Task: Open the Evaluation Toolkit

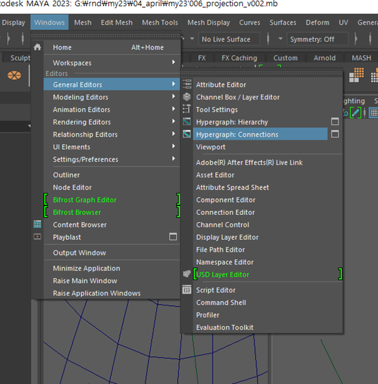Action: click(x=268, y=327)
